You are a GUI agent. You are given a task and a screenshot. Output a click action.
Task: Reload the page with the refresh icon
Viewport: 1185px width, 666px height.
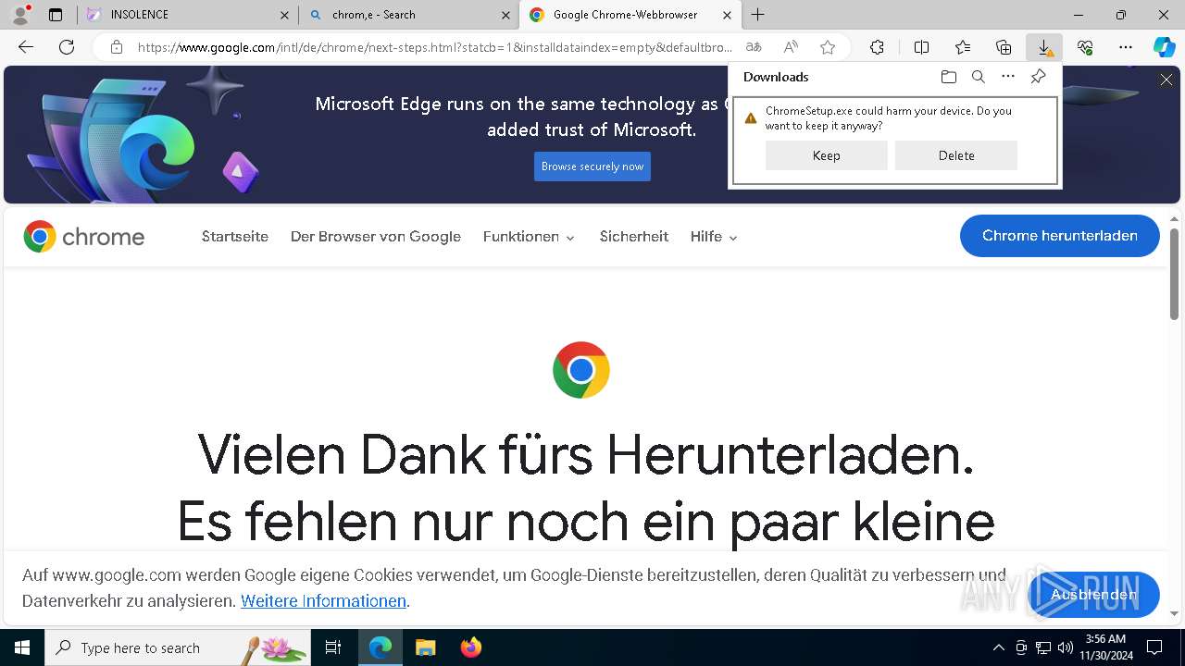(67, 47)
